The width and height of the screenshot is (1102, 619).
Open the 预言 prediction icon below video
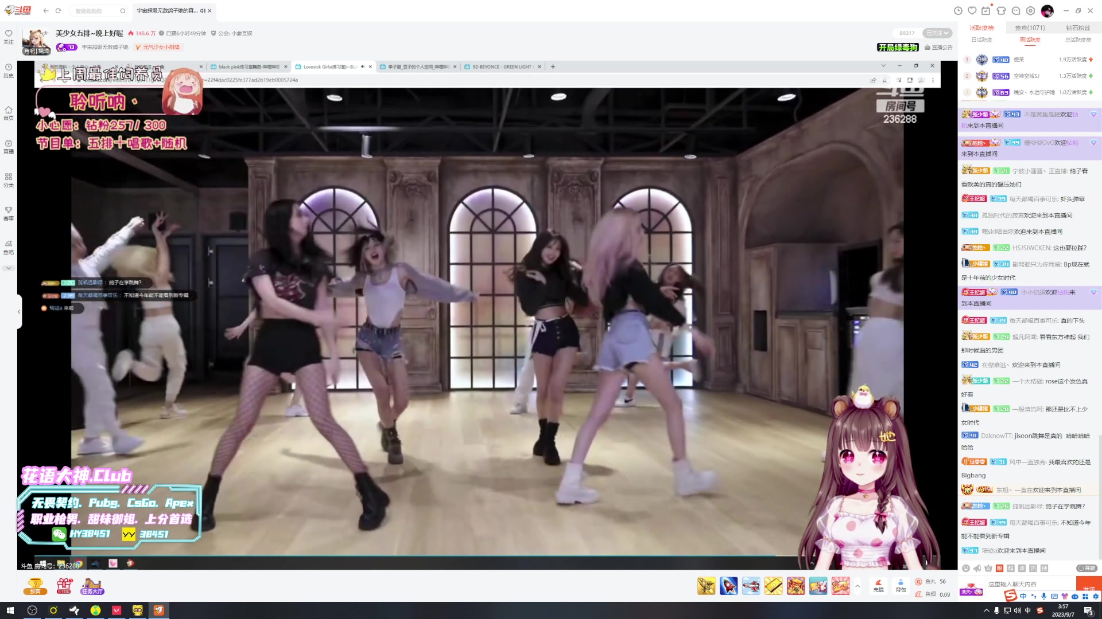[x=35, y=586]
